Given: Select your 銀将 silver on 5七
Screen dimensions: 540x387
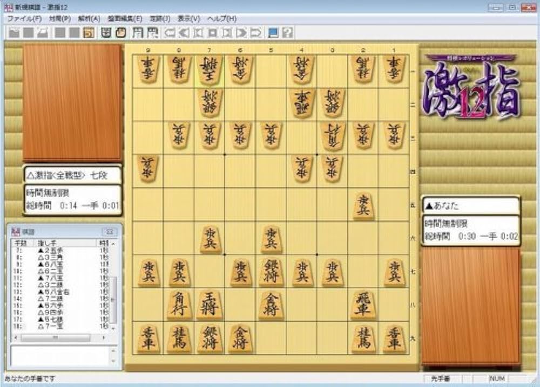Looking at the screenshot, I should pos(271,272).
